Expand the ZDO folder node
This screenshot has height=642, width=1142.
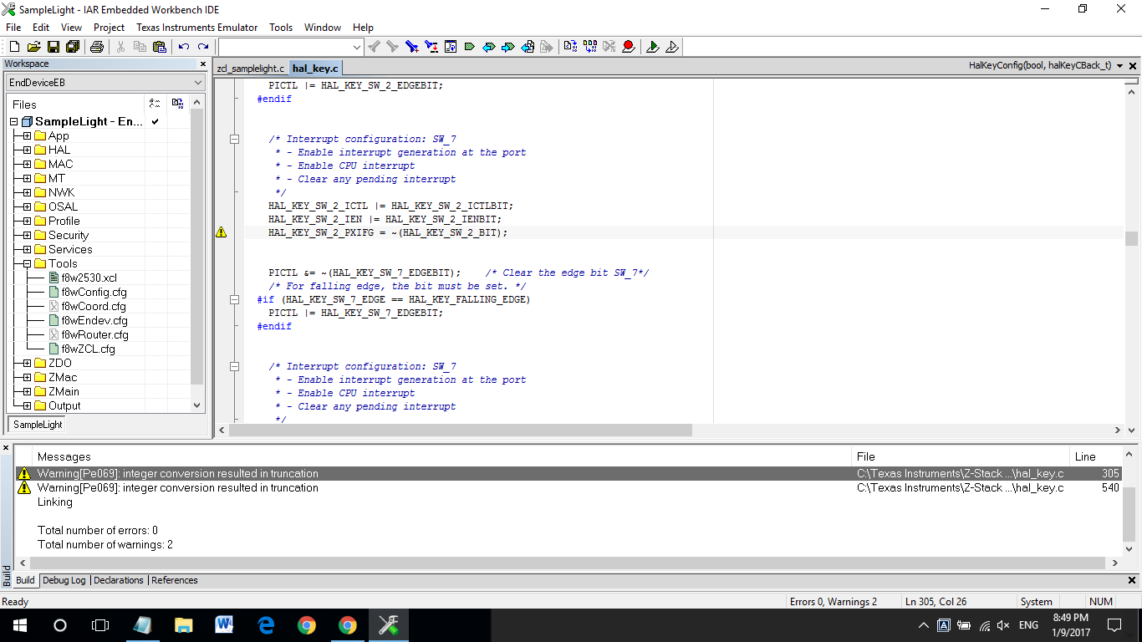point(27,363)
